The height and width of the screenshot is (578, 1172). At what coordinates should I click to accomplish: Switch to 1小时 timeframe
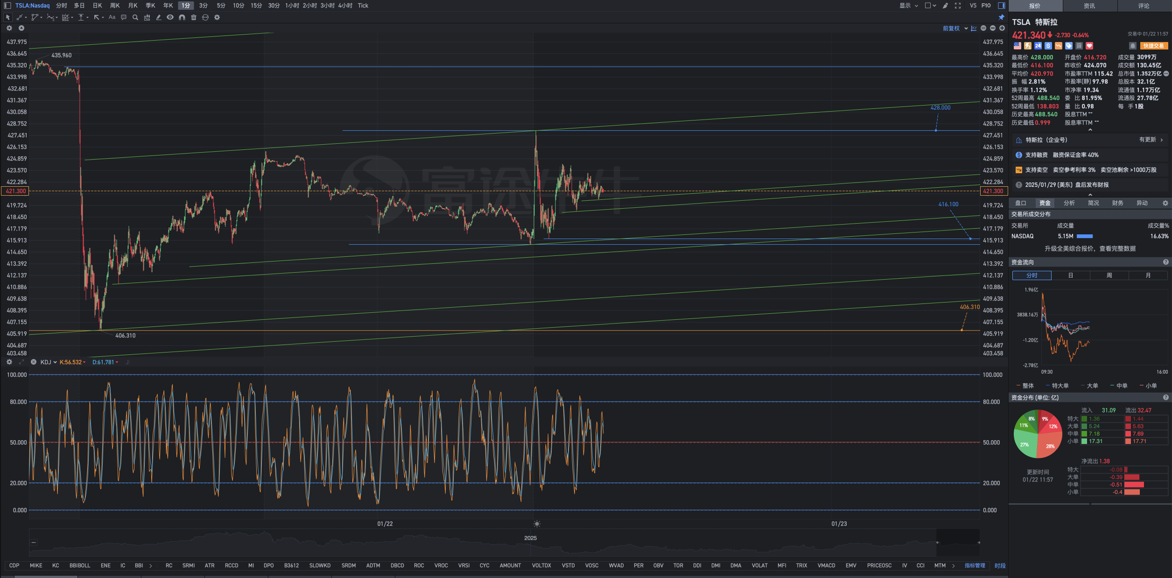[292, 6]
